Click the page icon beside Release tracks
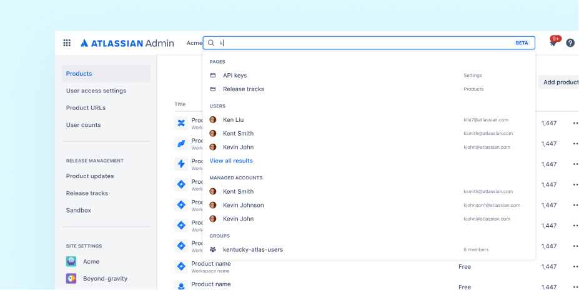The image size is (579, 290). pyautogui.click(x=213, y=89)
